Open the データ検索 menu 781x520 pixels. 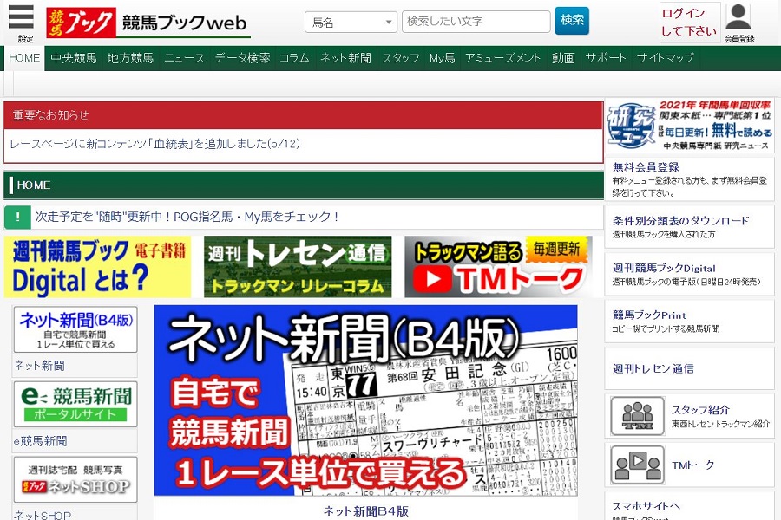243,58
